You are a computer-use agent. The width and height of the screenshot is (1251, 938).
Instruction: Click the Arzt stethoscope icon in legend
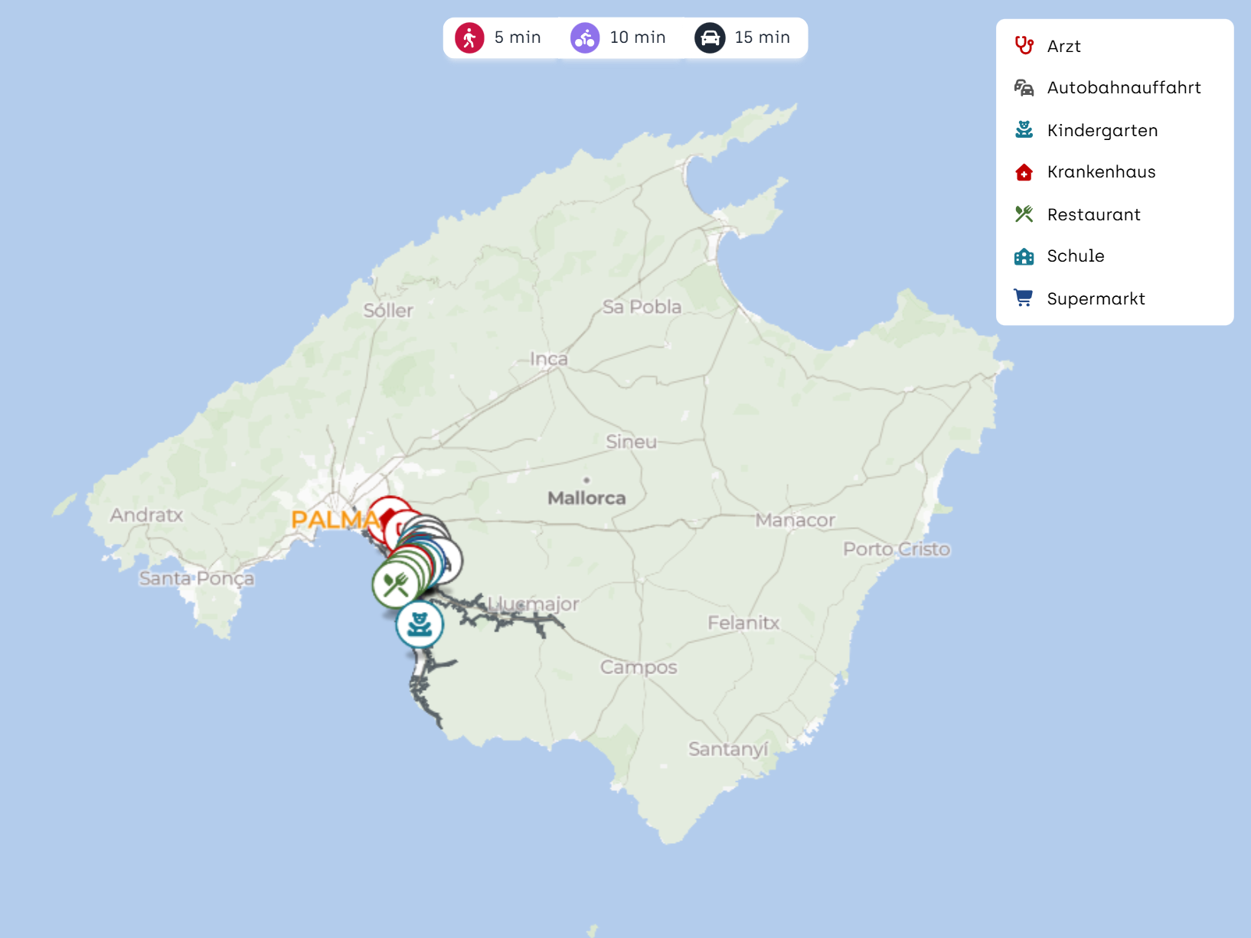pos(1024,46)
